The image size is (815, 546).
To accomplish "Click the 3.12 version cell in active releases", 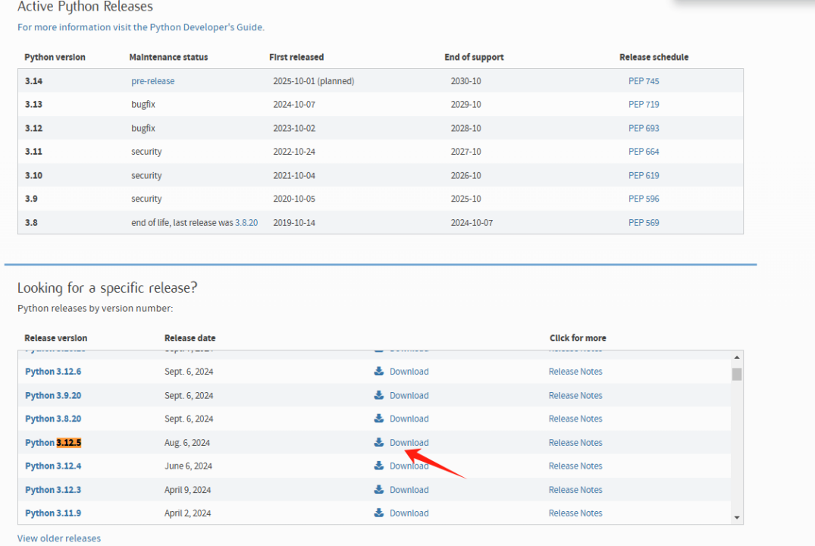I will tap(34, 128).
